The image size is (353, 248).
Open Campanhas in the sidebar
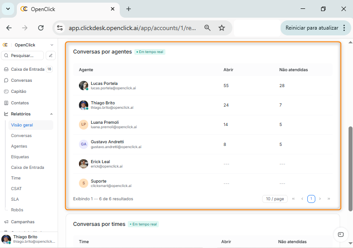click(23, 222)
